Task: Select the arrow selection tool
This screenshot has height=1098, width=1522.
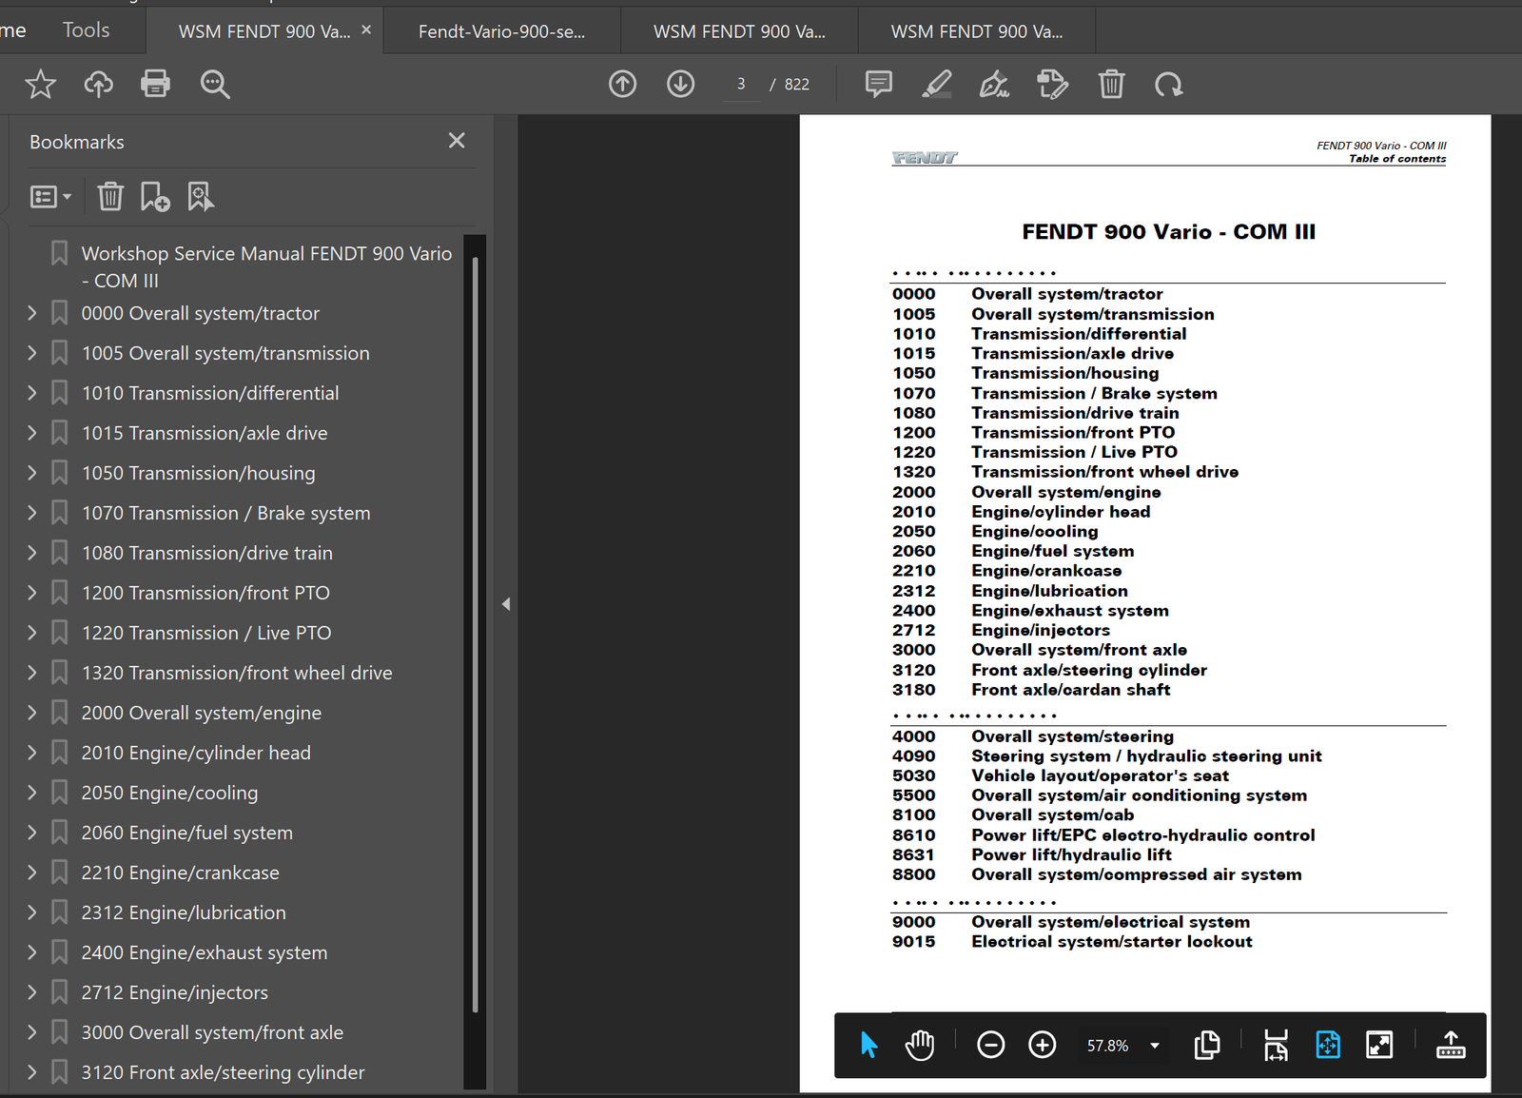Action: click(868, 1045)
